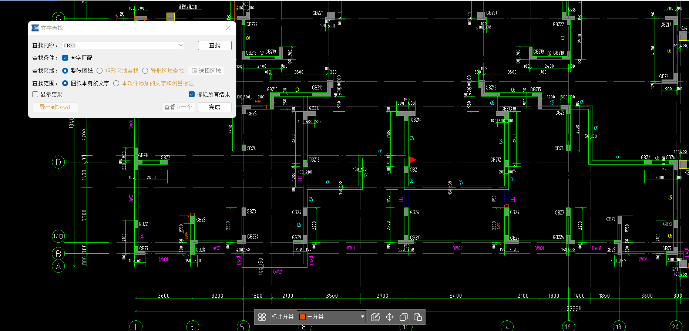Click the GBZ1 label beside the flag

coord(414,170)
